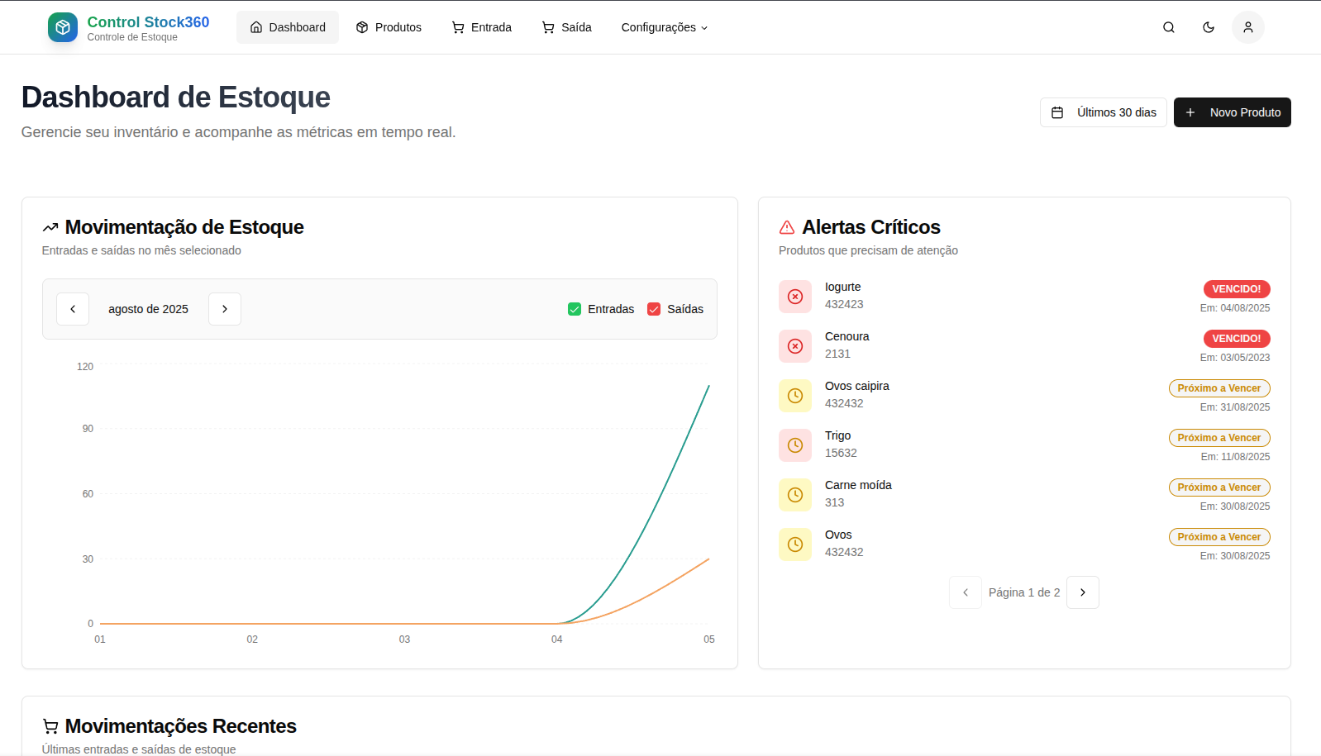Screen dimensions: 1321x756
Task: Click the Próximo a Vencer badge for Ovos
Action: tap(1218, 537)
